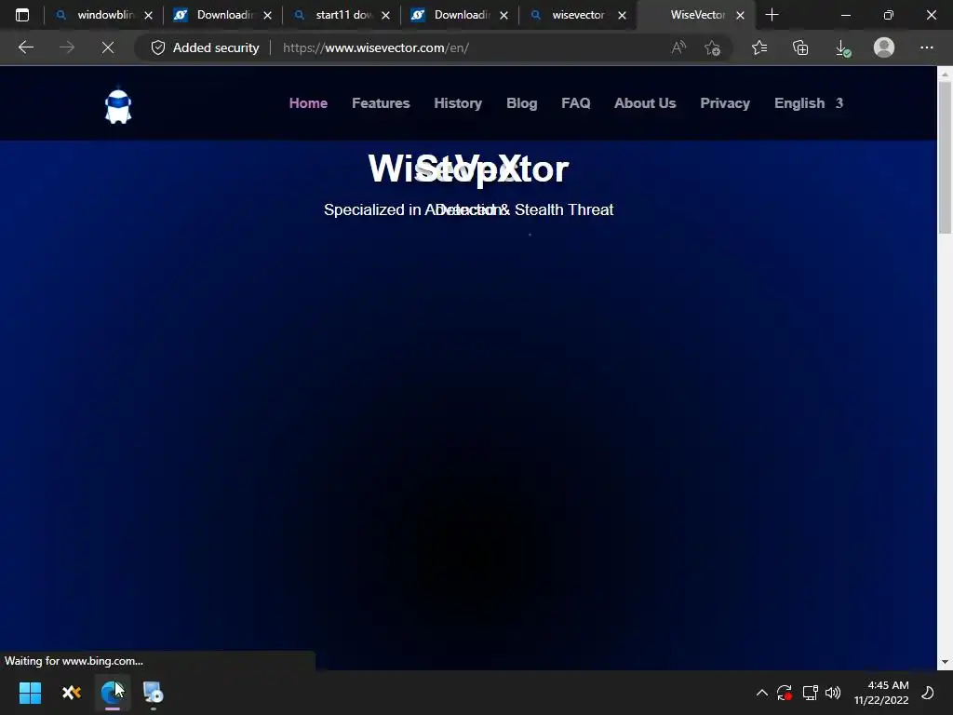953x715 pixels.
Task: Open the taskbar clock and date
Action: point(881,693)
